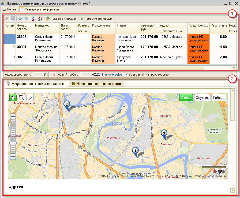Open Условия использования link on map
Image resolution: width=240 pixels, height=198 pixels.
coord(211,176)
